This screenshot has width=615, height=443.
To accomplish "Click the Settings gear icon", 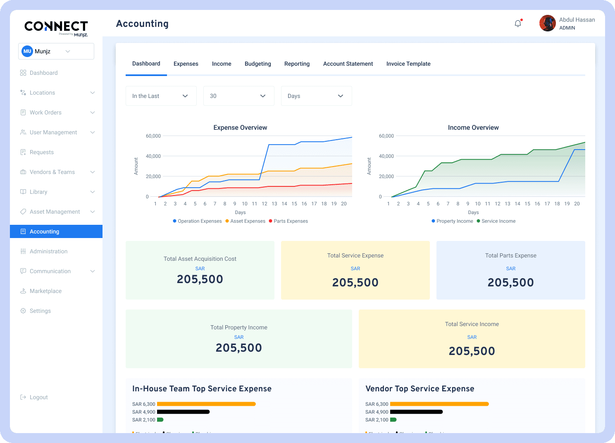I will pyautogui.click(x=23, y=311).
